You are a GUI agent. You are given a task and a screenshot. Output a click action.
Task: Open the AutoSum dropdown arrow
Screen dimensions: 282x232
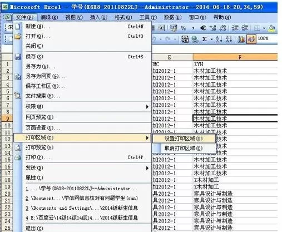(x=211, y=40)
